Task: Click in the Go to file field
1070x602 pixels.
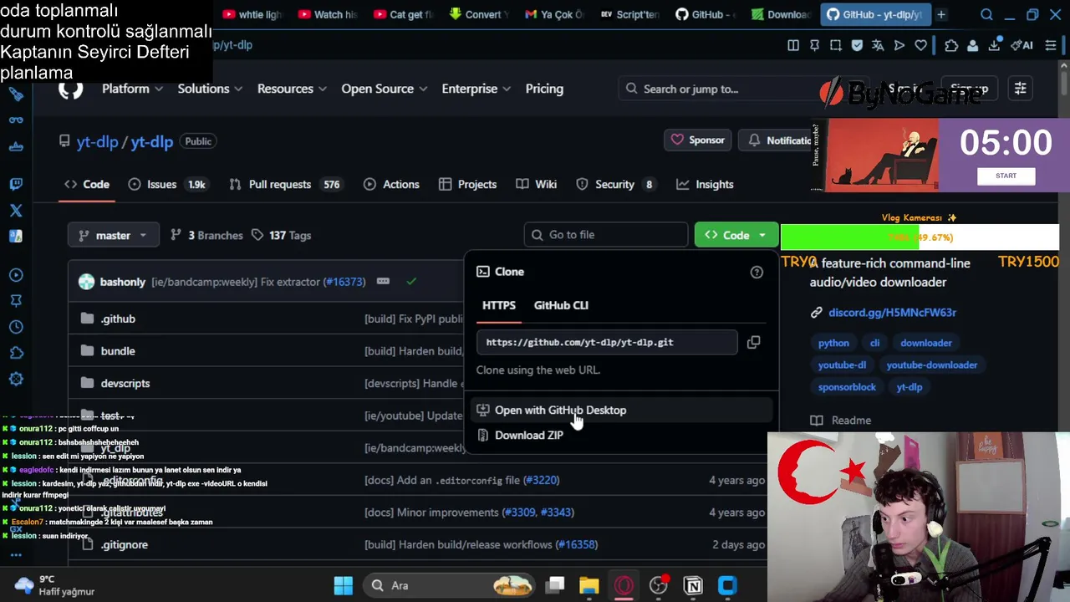Action: (x=606, y=235)
